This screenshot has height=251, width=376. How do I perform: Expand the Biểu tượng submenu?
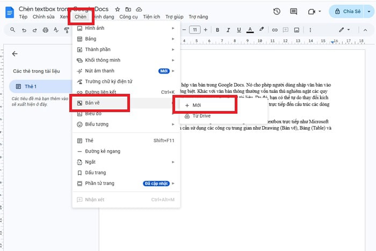coord(126,124)
